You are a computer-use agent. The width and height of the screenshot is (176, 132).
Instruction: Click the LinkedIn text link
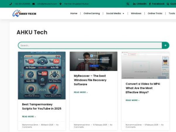[141, 4]
